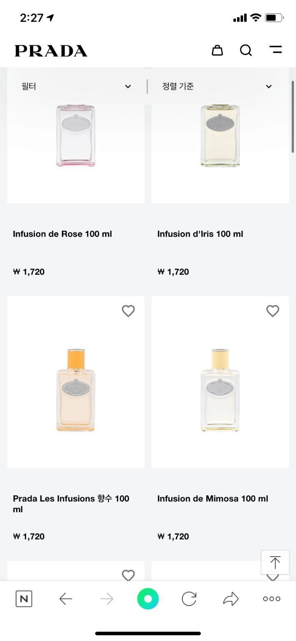
Task: Tap the scroll-to-top arrow button
Action: point(275,562)
